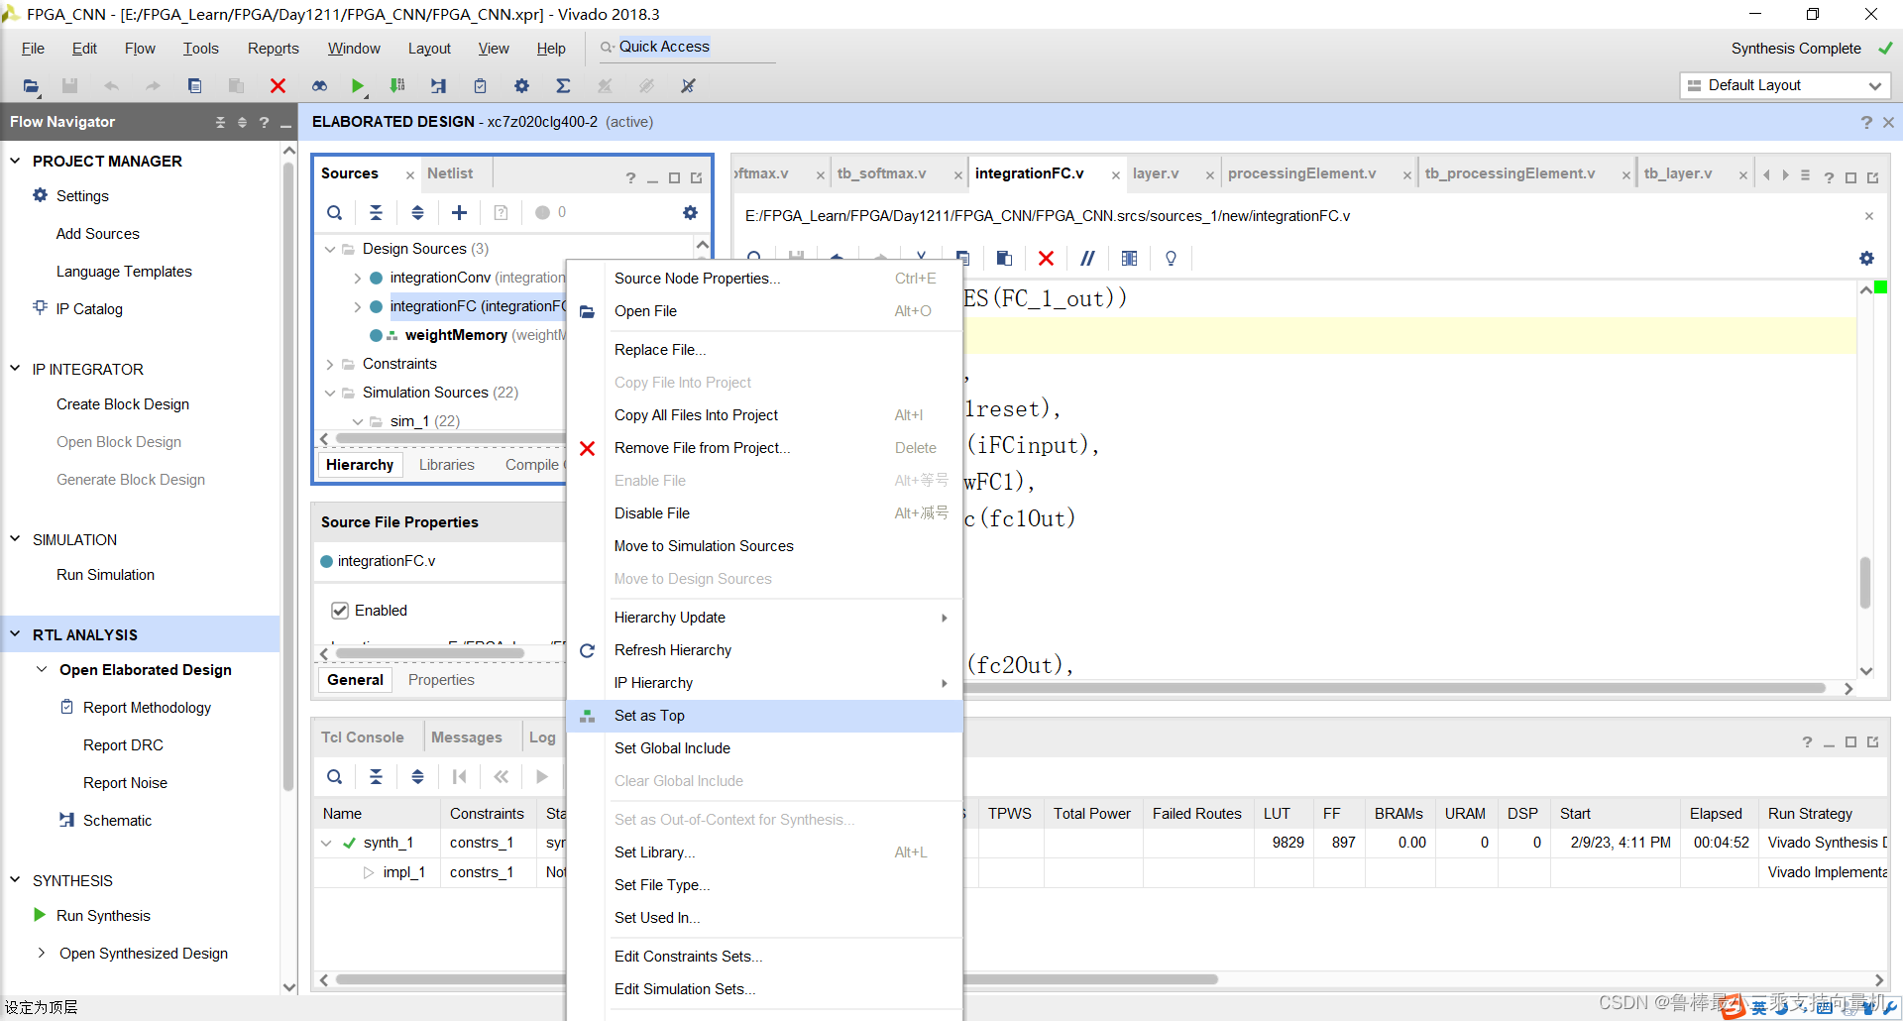1903x1021 pixels.
Task: Expand integrationConv source node
Action: click(357, 279)
